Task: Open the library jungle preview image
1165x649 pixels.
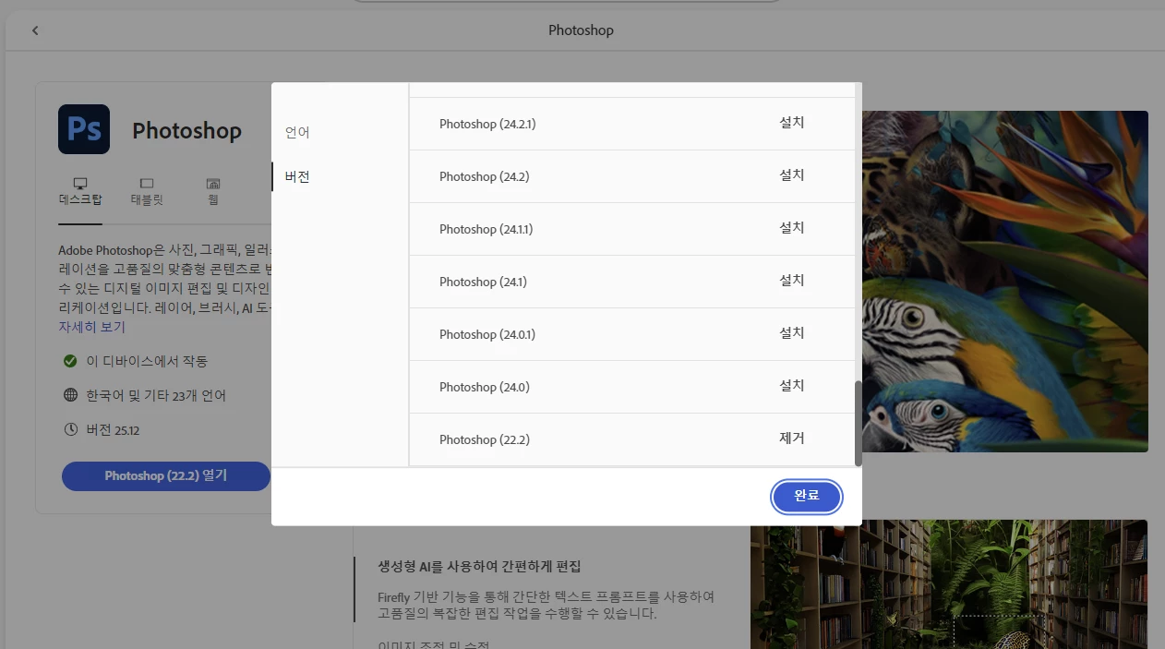Action: tap(949, 584)
